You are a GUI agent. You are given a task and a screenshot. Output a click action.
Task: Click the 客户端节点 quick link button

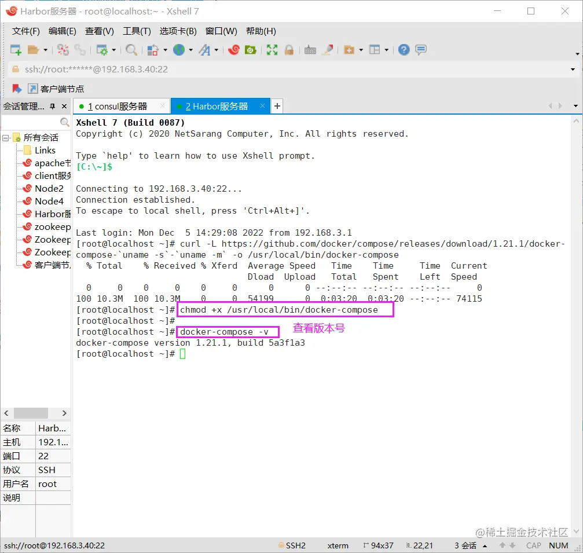(56, 89)
